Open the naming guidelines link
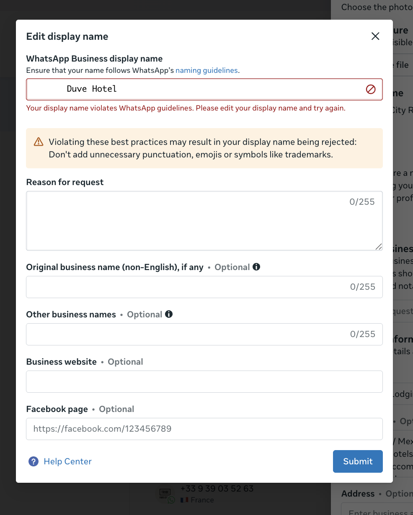 click(206, 70)
